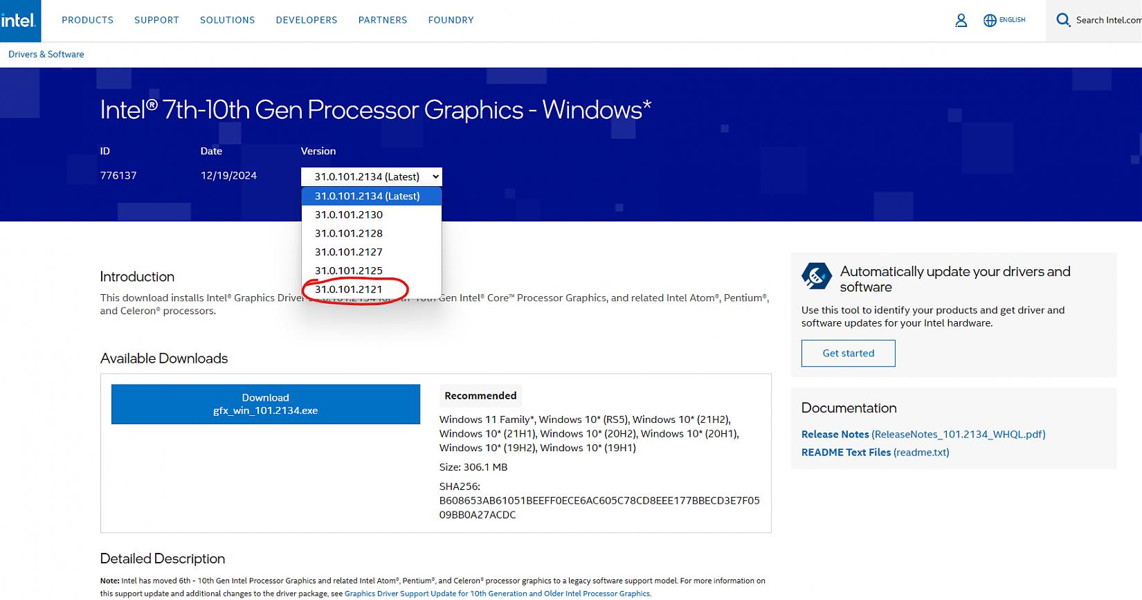Open Graphics Driver Support Update link
1142x600 pixels.
point(498,593)
